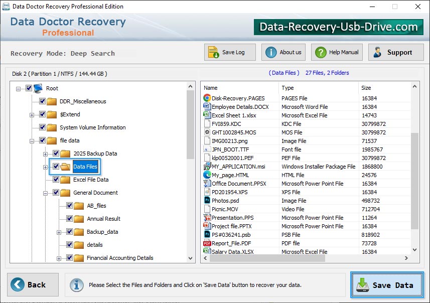This screenshot has width=430, height=303.
Task: Toggle the $Extend checkbox
Action: [x=42, y=114]
